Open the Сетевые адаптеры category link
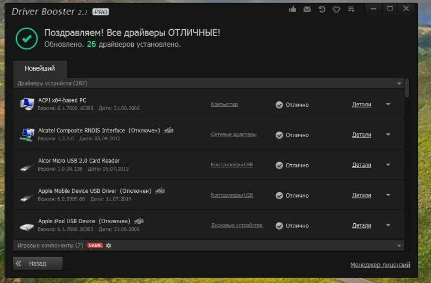This screenshot has width=431, height=283. click(x=234, y=134)
